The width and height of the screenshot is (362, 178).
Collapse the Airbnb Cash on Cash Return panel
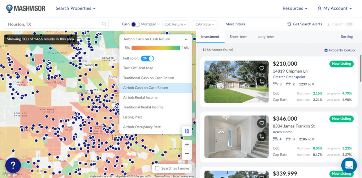[x=186, y=39]
